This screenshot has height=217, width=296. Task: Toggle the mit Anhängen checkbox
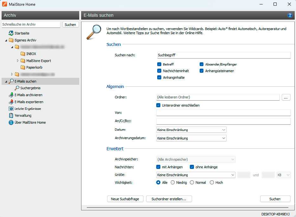coord(158,167)
